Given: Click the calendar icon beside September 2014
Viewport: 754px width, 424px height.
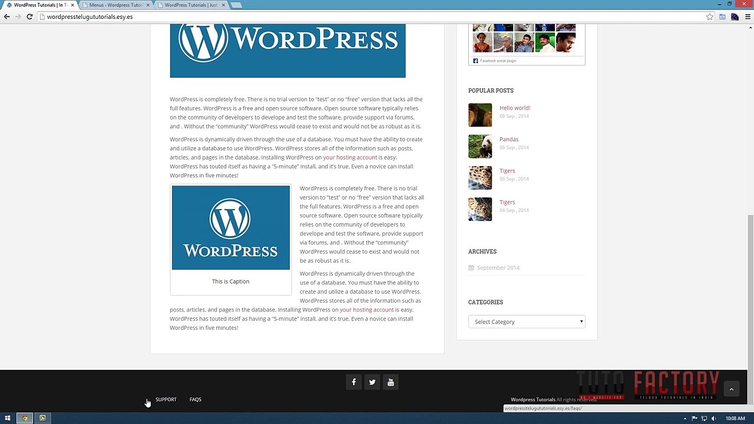Looking at the screenshot, I should (x=471, y=268).
